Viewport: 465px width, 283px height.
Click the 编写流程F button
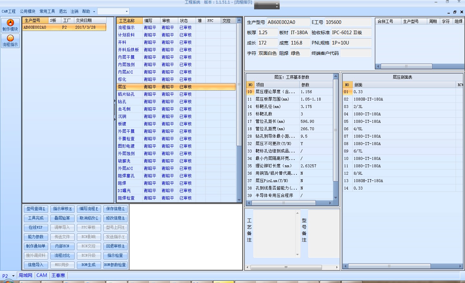(89, 209)
